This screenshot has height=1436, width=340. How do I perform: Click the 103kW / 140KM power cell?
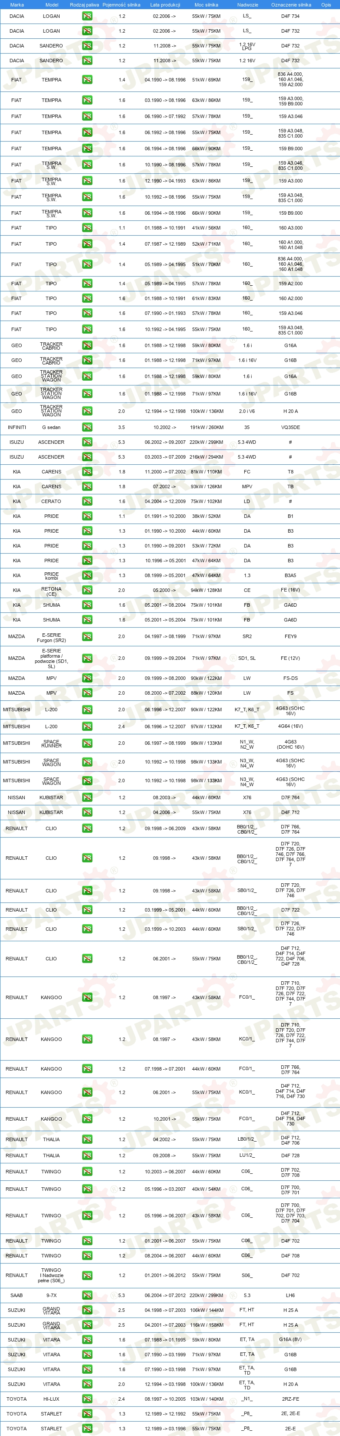pyautogui.click(x=206, y=1399)
